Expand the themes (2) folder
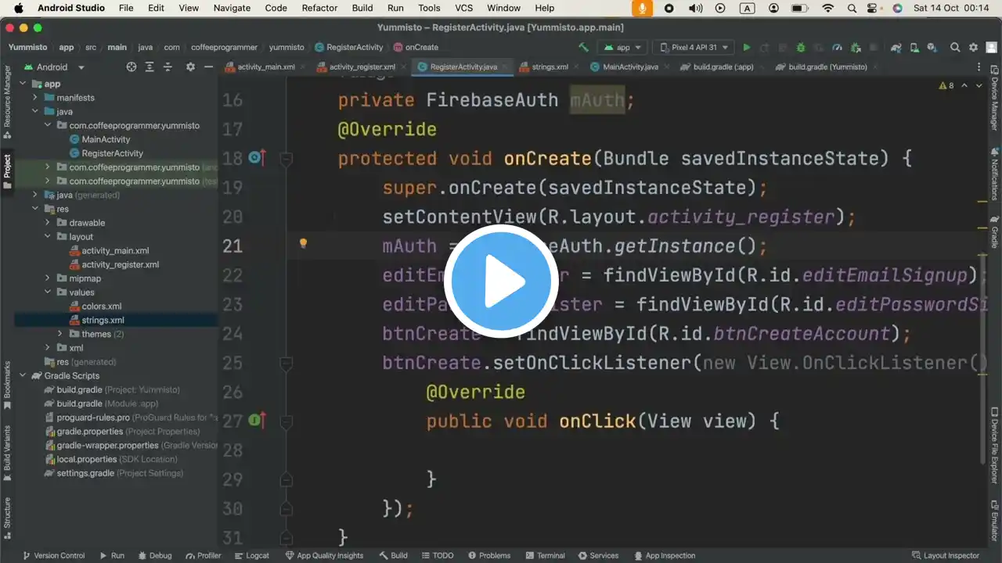Image resolution: width=1002 pixels, height=563 pixels. point(60,334)
